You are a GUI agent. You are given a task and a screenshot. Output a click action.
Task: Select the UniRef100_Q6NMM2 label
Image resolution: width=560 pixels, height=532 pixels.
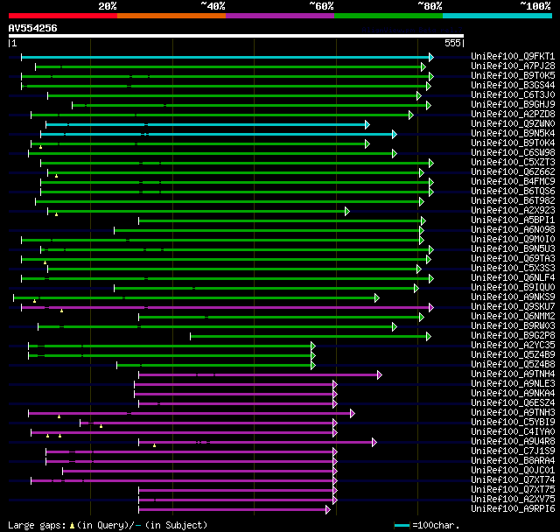coord(513,317)
